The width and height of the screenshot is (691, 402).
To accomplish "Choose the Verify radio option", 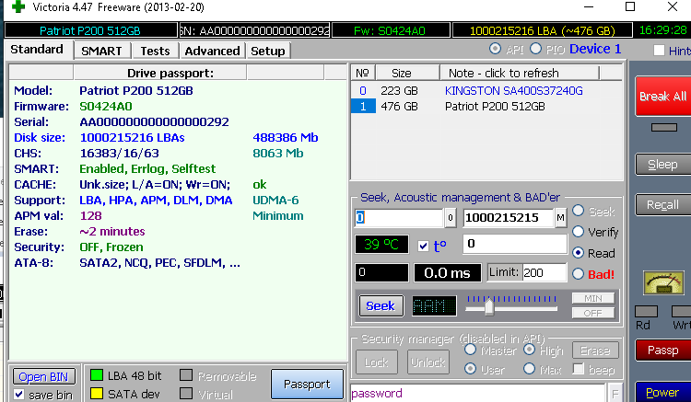I will point(579,231).
